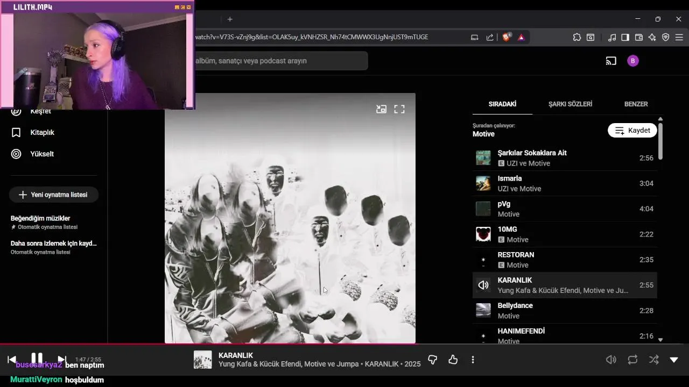Image resolution: width=689 pixels, height=387 pixels.
Task: Play 10MG from the queue
Action: [x=565, y=234]
